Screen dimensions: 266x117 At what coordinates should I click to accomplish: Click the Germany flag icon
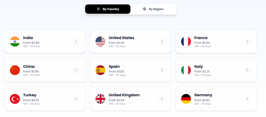pos(186,99)
